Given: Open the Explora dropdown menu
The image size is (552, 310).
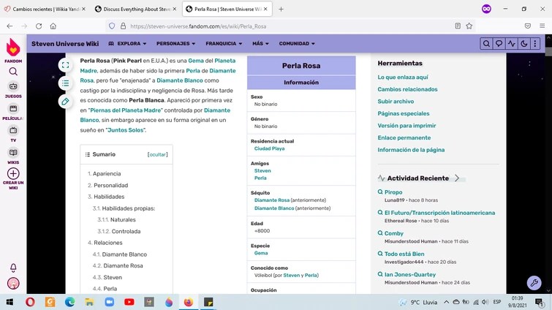Looking at the screenshot, I should (x=127, y=44).
